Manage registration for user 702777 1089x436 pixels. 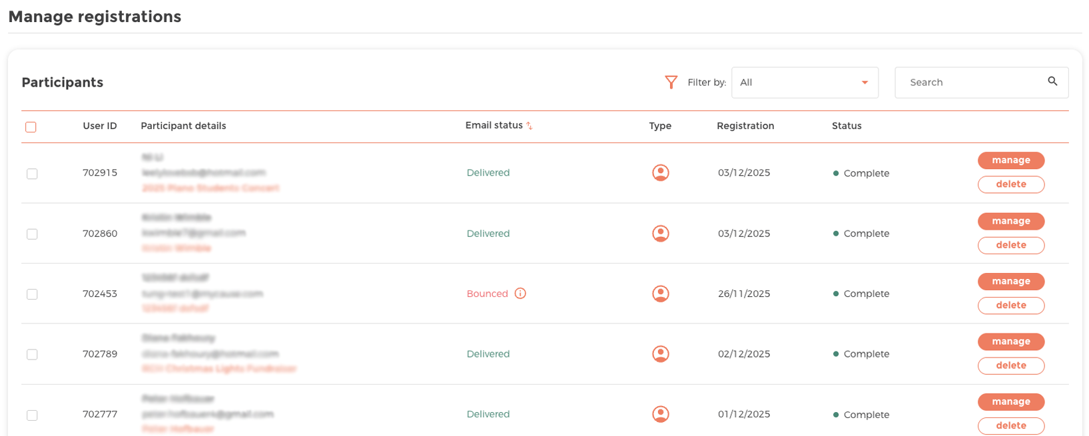pos(1011,402)
